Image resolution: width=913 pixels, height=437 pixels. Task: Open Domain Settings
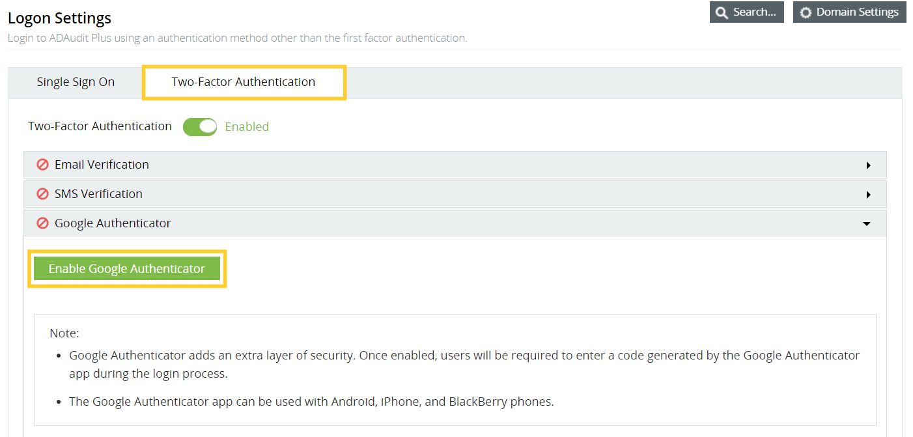849,12
